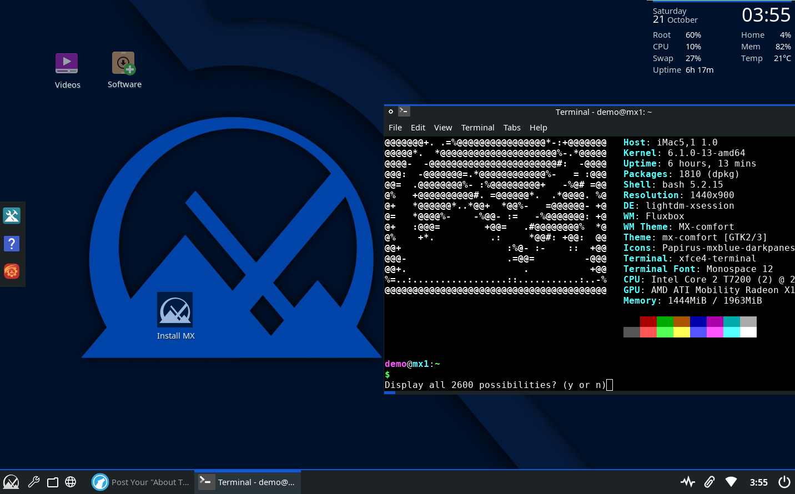Click the "Icons: Papirus-mxblue-darkpanes" line
The image size is (795, 494).
(x=709, y=248)
